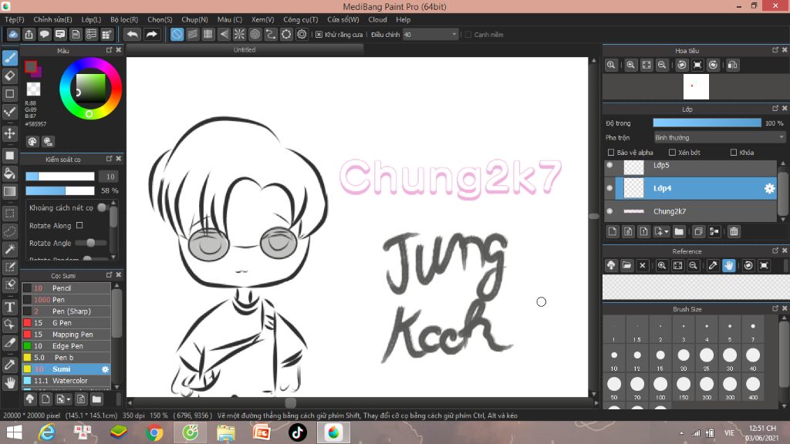Add layer folder in Layer panel
Screen dimensions: 790x444
click(679, 231)
